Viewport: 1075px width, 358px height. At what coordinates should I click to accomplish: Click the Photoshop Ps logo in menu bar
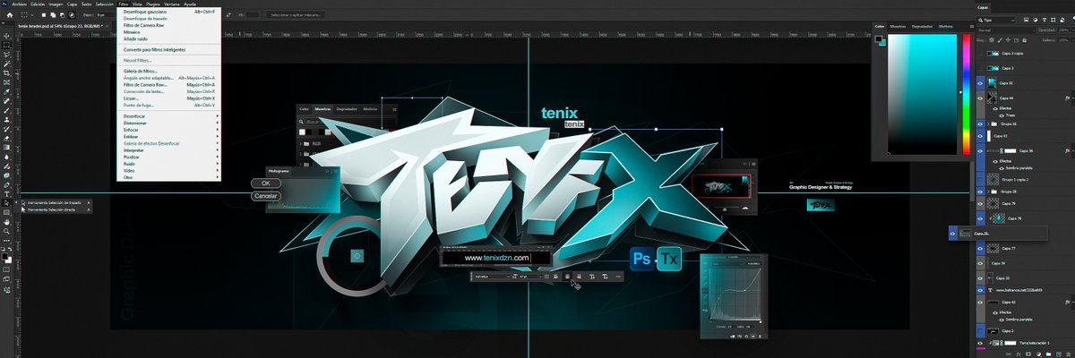click(x=4, y=4)
